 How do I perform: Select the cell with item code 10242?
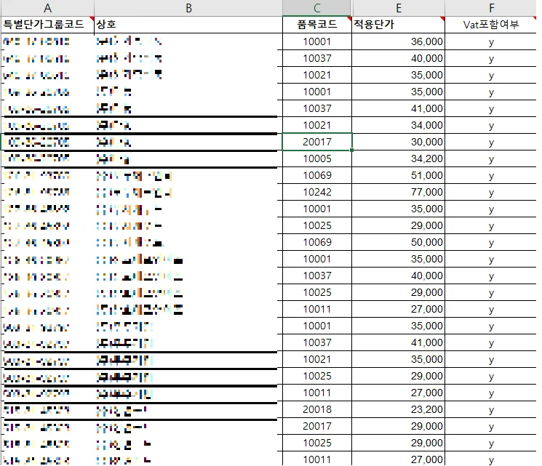[317, 192]
